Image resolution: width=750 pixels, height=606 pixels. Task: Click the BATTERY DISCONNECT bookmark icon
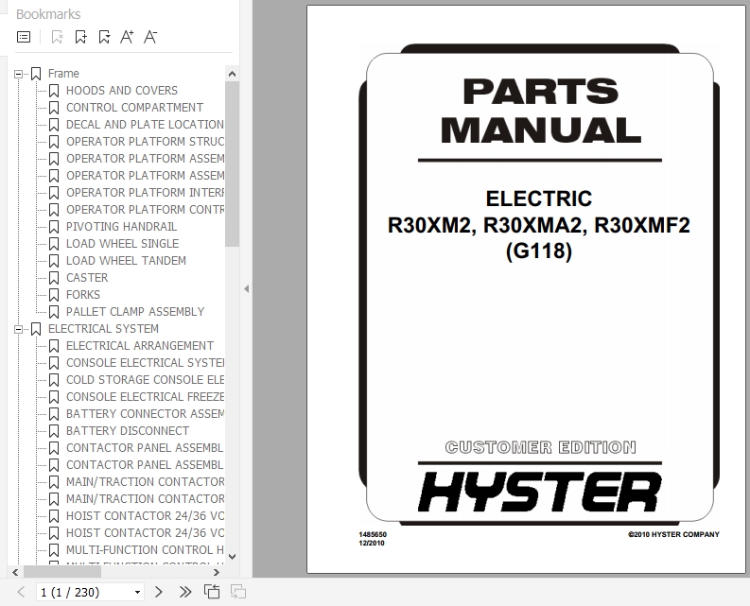point(54,431)
